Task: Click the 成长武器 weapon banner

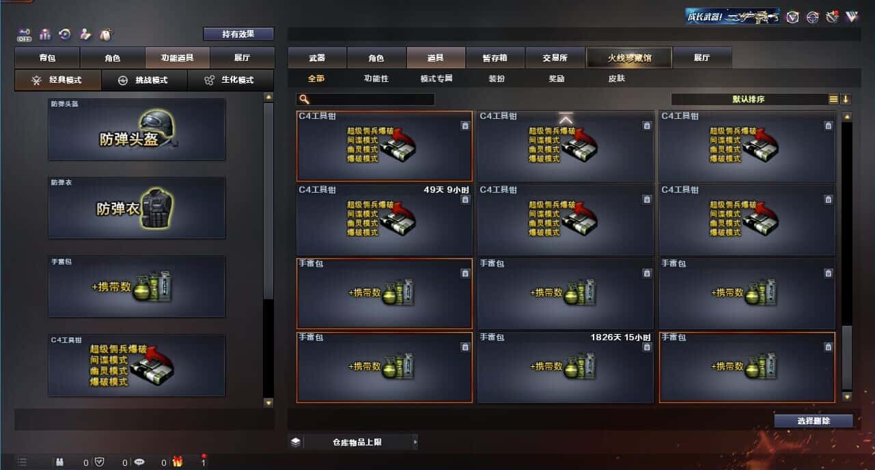Action: point(733,16)
